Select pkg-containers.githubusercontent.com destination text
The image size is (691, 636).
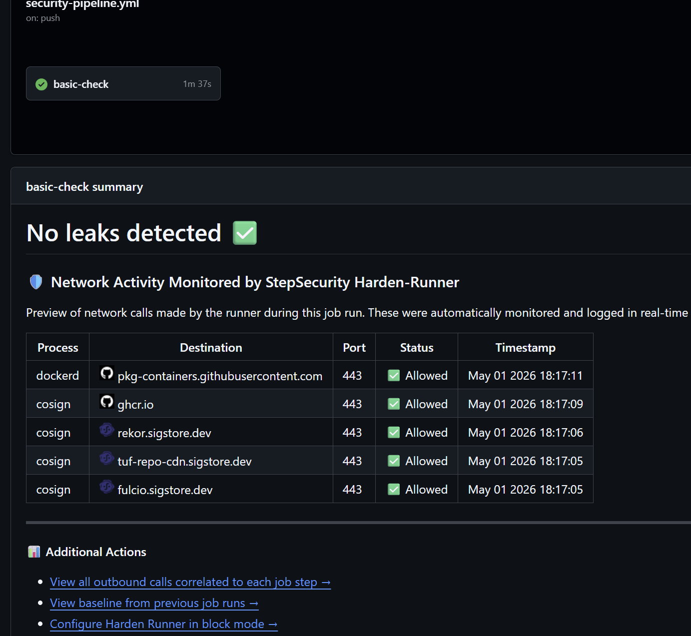pos(220,376)
